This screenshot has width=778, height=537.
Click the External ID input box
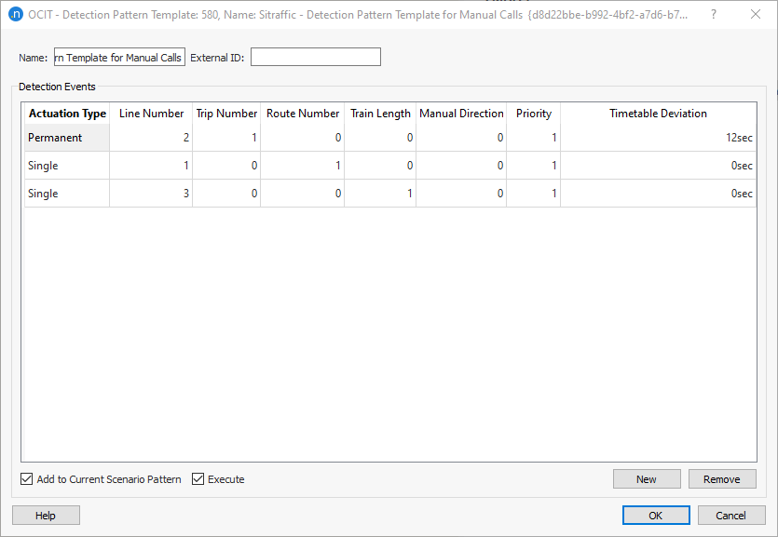[315, 56]
